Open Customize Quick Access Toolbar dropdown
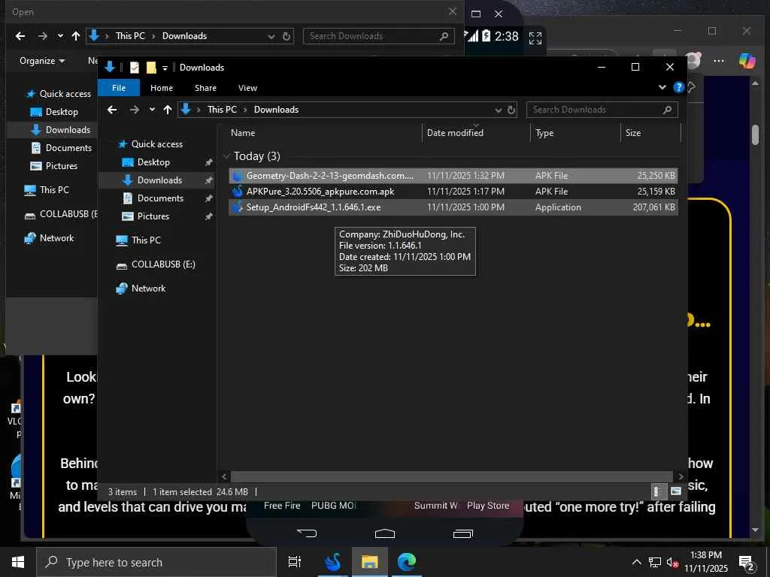This screenshot has width=770, height=577. click(x=165, y=68)
